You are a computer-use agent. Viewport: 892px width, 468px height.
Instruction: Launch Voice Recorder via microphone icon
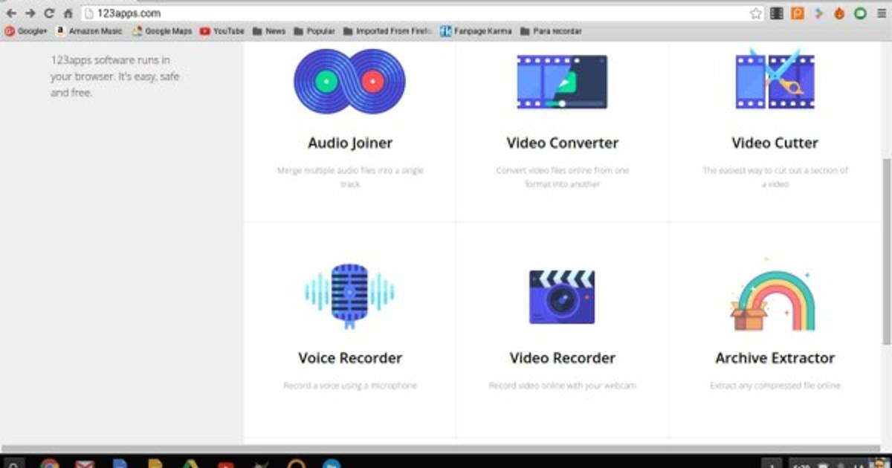click(x=349, y=296)
